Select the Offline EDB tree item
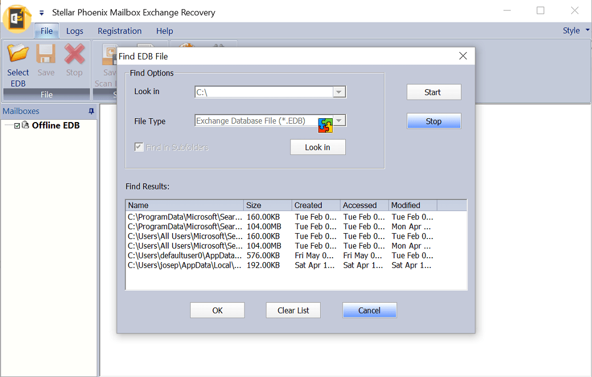592x377 pixels. [56, 125]
